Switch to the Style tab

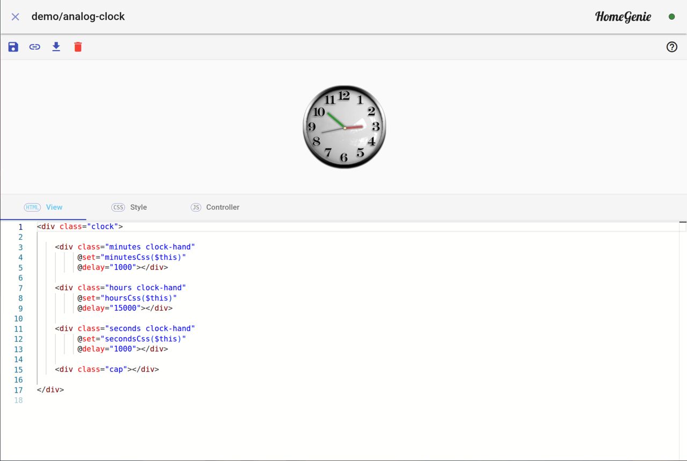pos(129,207)
